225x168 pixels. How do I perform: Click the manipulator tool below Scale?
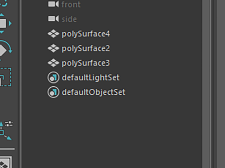[x=5, y=130]
